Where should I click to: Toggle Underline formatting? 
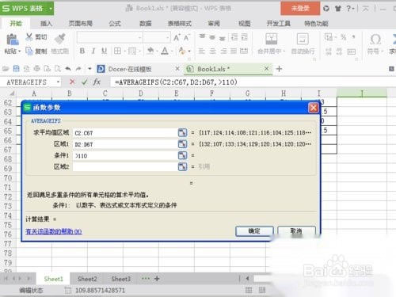click(105, 51)
